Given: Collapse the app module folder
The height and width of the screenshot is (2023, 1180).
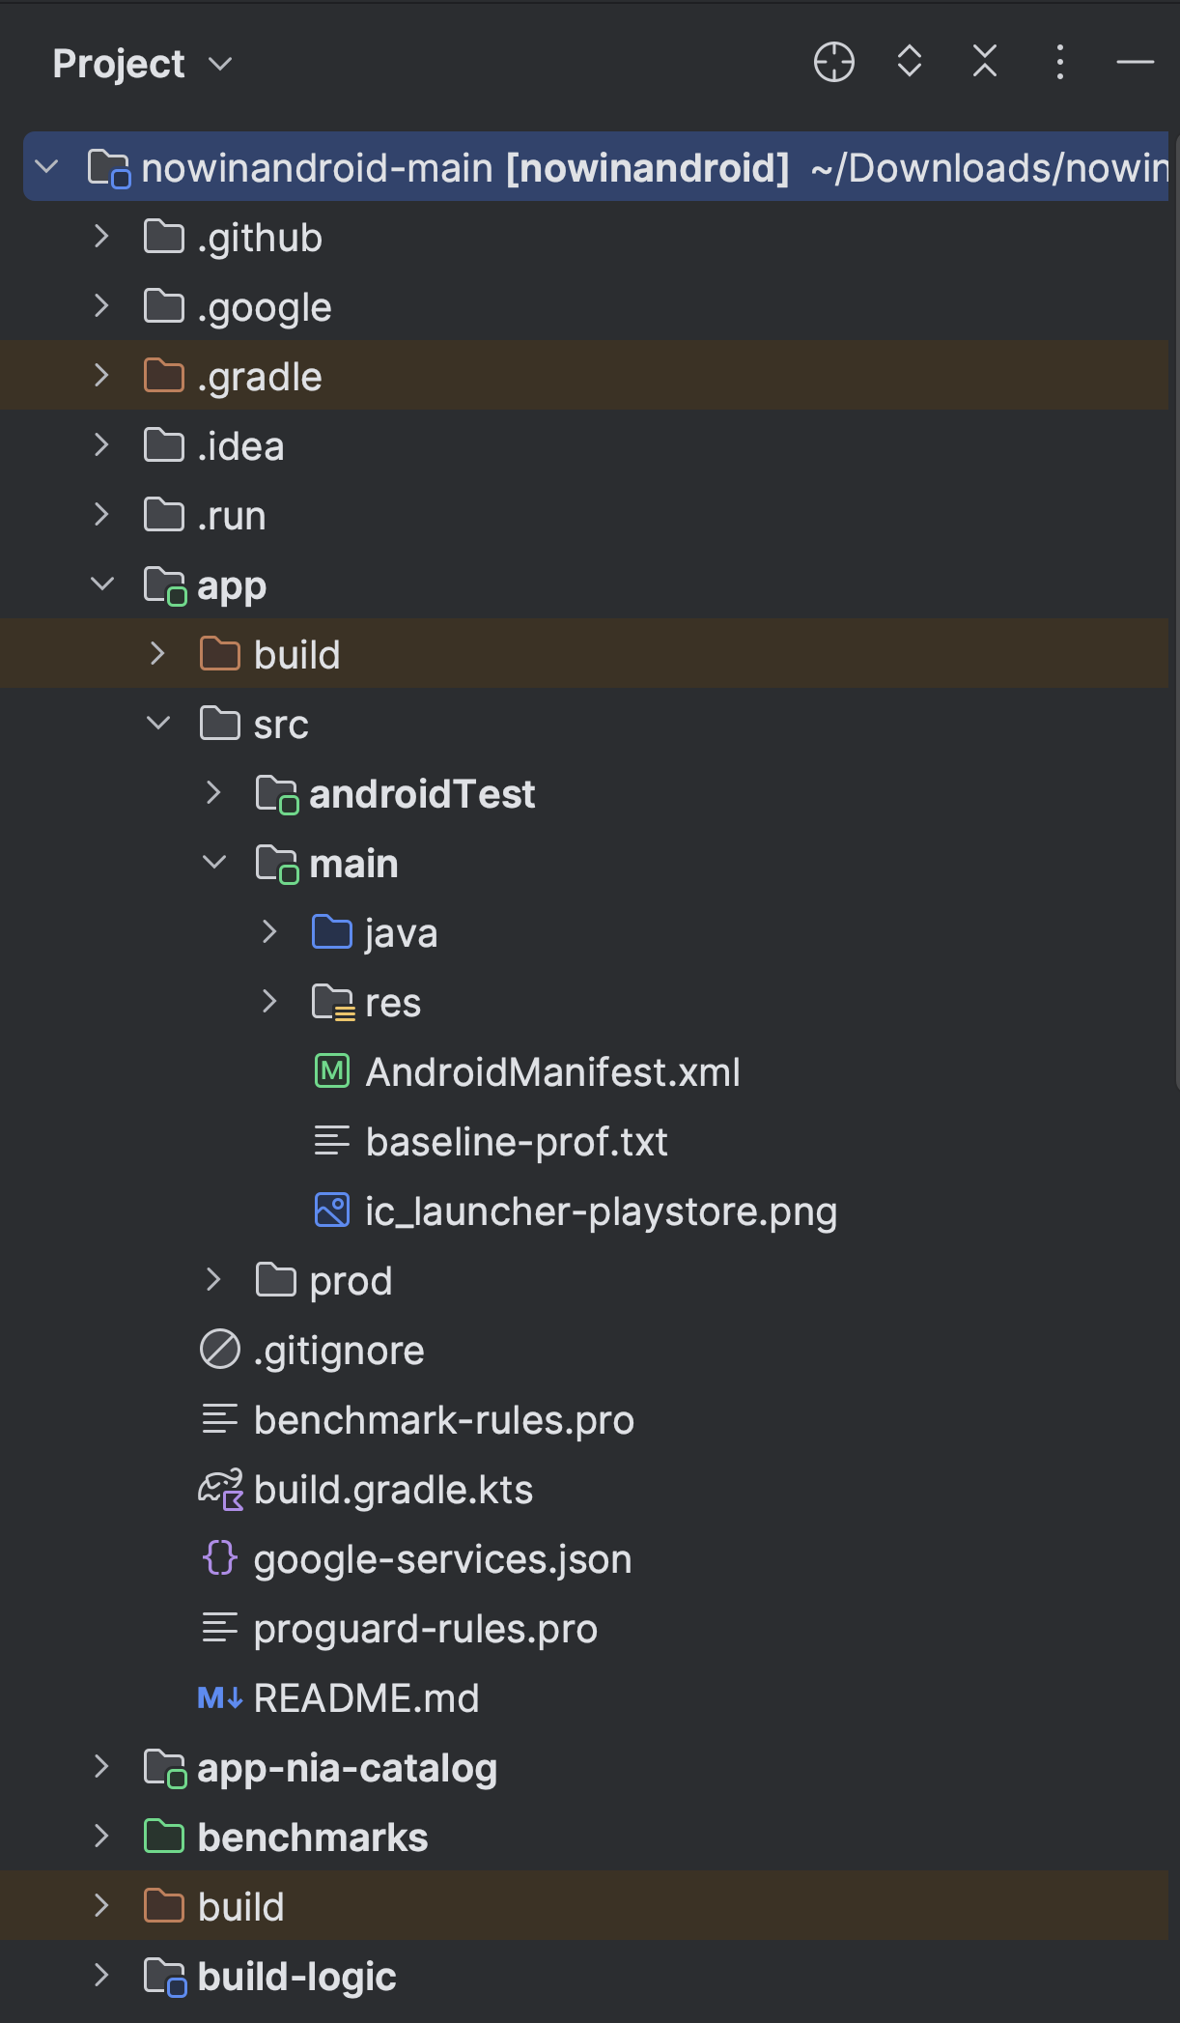Looking at the screenshot, I should click(102, 584).
